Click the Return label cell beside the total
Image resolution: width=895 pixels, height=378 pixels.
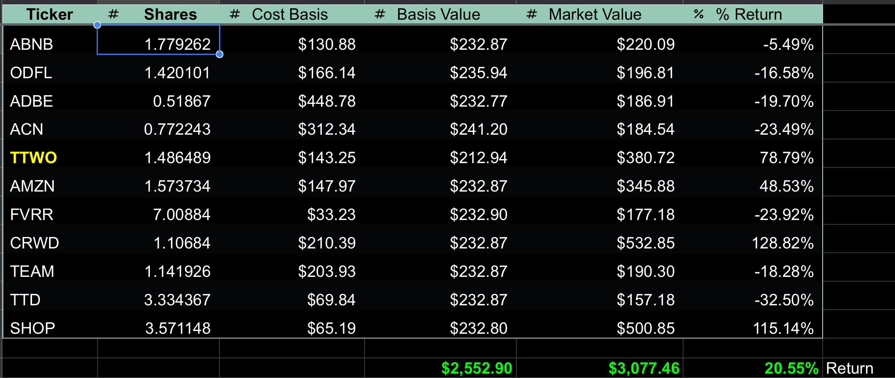click(850, 368)
